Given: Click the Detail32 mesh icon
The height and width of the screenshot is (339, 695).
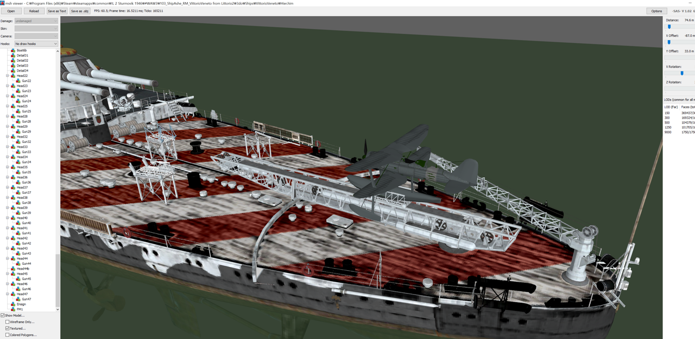Looking at the screenshot, I should (13, 60).
